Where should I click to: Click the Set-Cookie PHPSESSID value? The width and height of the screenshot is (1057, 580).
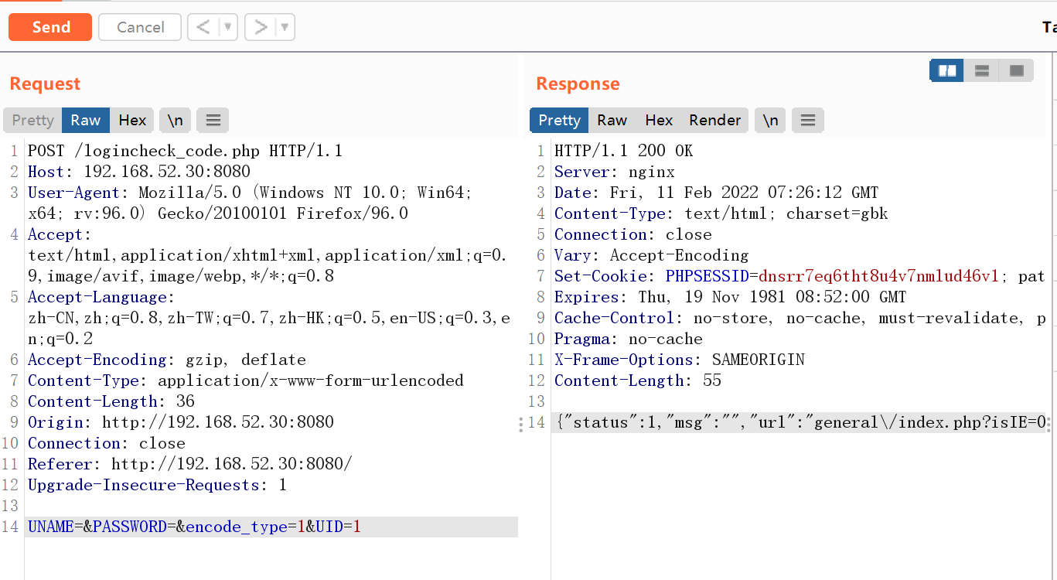coord(878,276)
